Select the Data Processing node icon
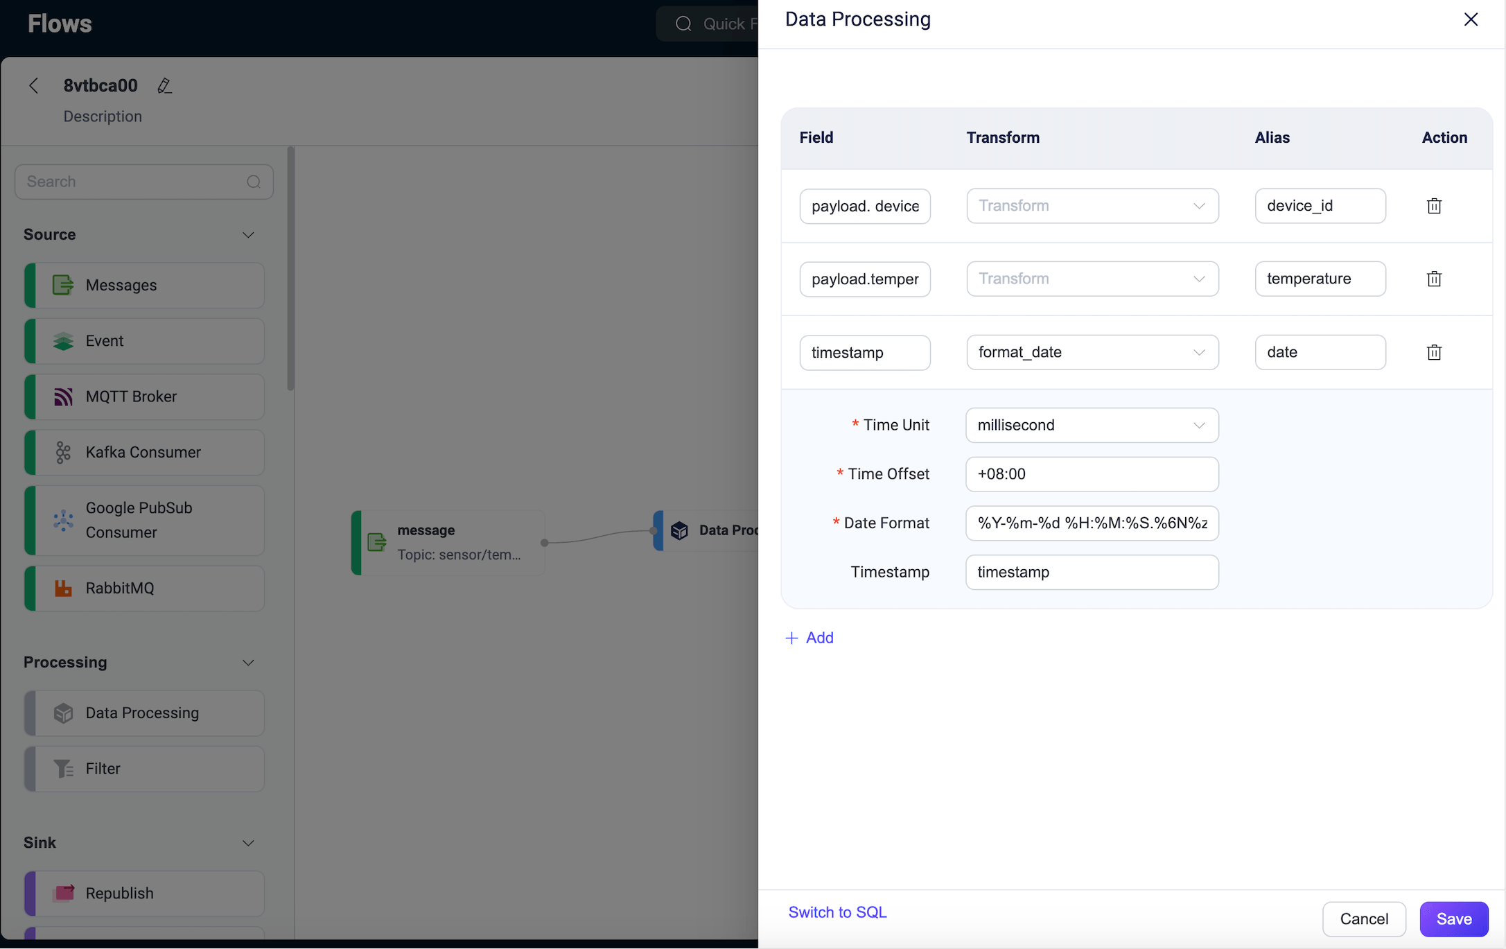 coord(63,713)
